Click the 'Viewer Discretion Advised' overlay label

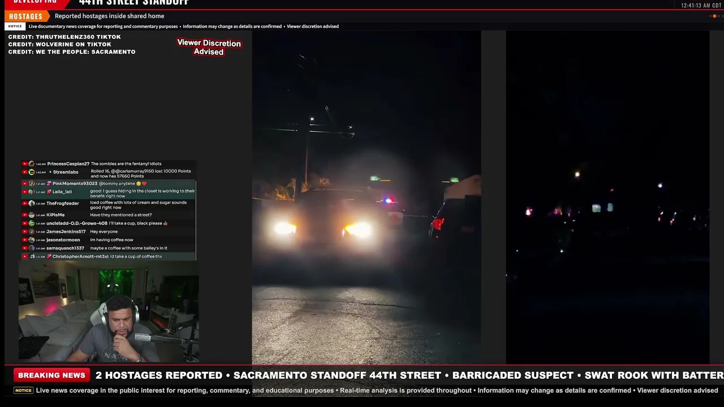[209, 47]
